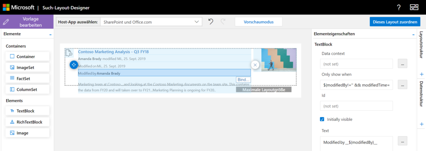Open the help question mark icon

point(399,7)
